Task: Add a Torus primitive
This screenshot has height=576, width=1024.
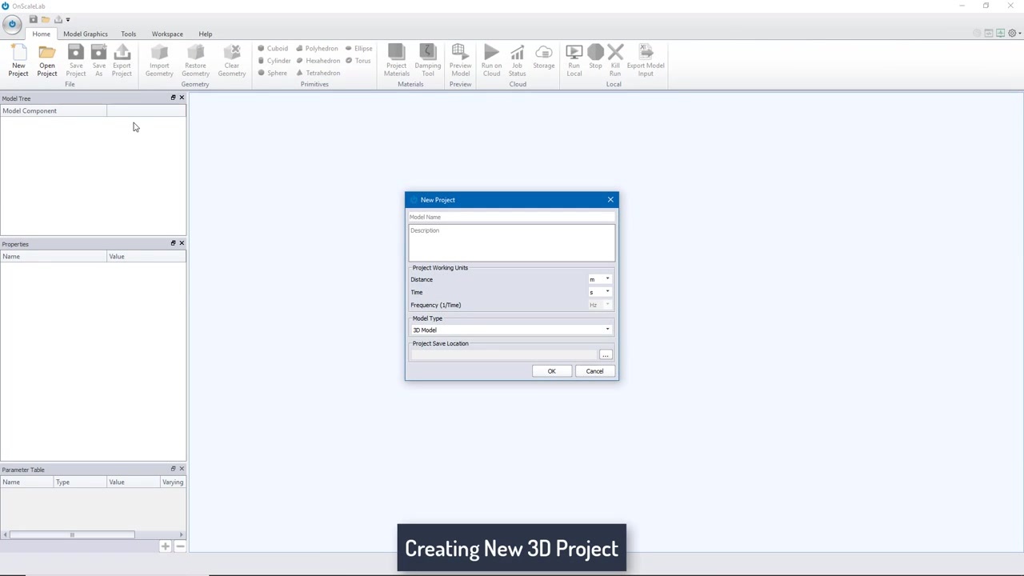Action: point(358,61)
